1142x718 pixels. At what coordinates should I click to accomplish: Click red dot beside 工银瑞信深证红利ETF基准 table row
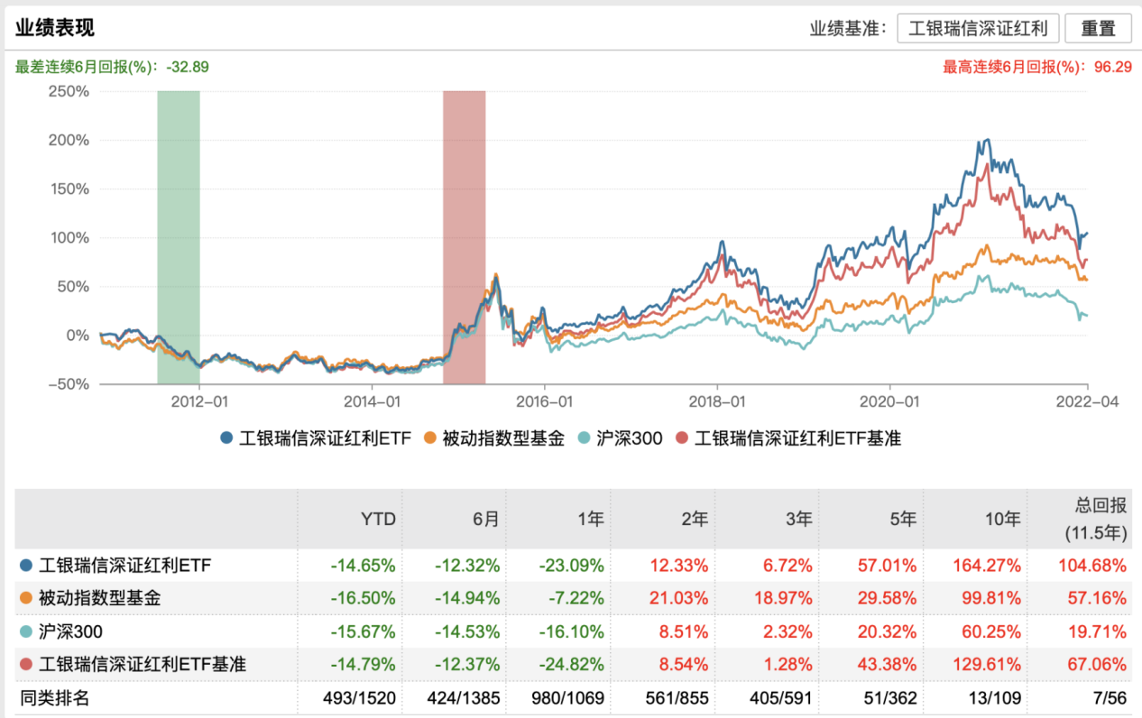[25, 665]
